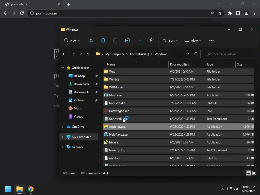Open the See more ellipsis menu
This screenshot has width=260, height=195.
coord(212,40)
